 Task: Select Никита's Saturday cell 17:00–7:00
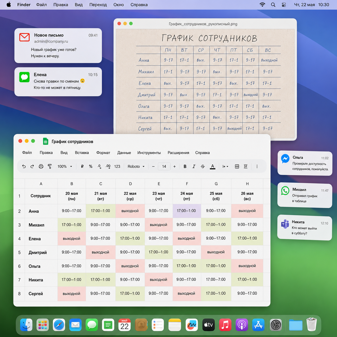point(216,279)
